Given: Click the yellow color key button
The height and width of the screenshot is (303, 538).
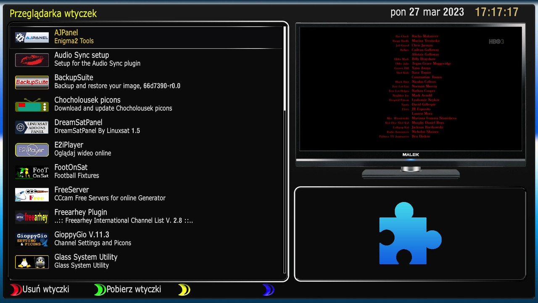Looking at the screenshot, I should [x=184, y=290].
